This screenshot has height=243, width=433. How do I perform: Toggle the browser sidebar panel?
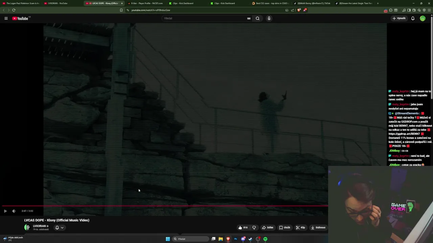point(409,10)
